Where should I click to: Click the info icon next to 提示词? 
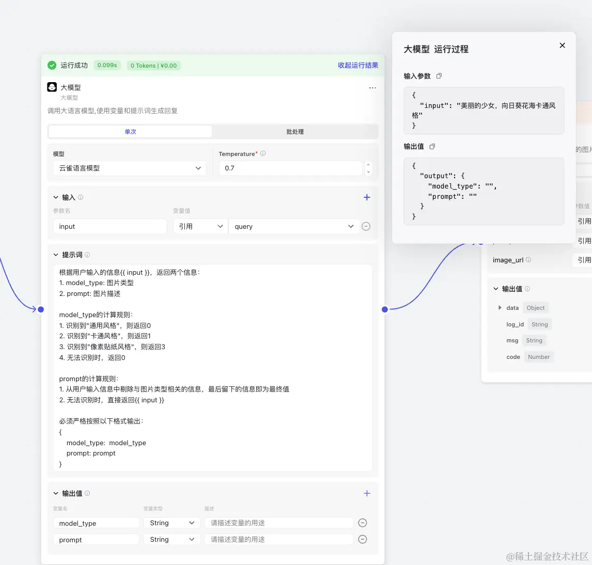pyautogui.click(x=87, y=255)
